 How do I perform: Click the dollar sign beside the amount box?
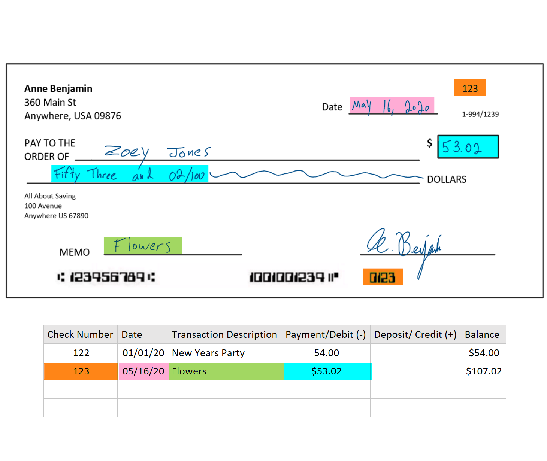pyautogui.click(x=429, y=143)
